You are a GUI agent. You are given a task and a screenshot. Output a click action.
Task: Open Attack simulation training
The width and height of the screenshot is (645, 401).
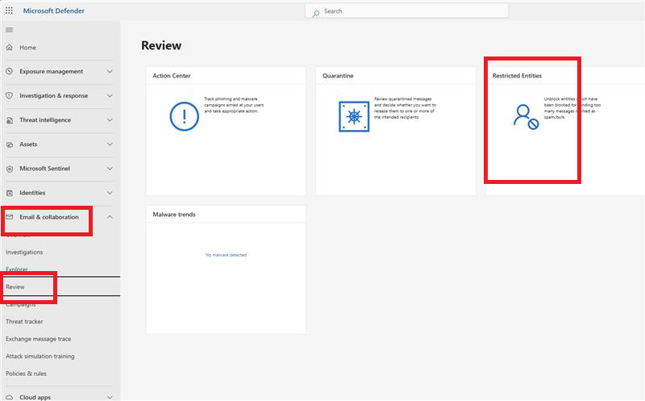pos(40,356)
